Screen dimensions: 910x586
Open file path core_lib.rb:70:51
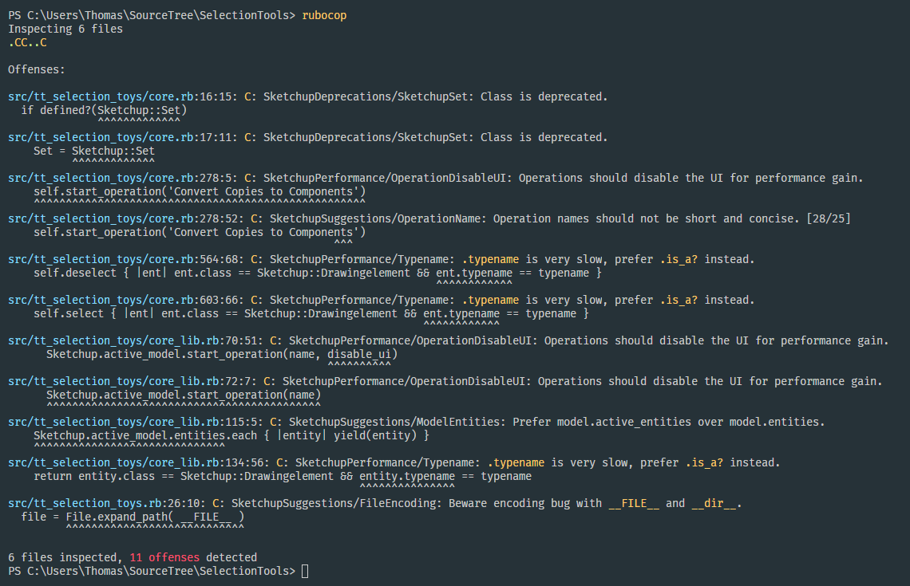coord(135,340)
